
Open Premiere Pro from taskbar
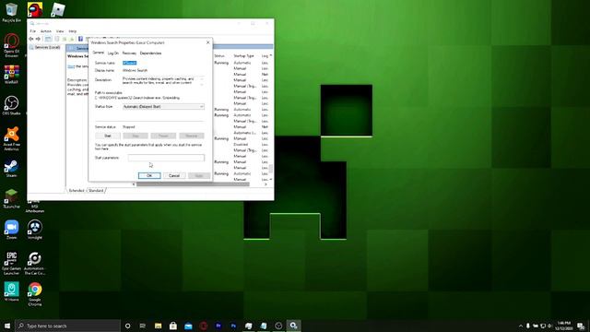[218, 326]
